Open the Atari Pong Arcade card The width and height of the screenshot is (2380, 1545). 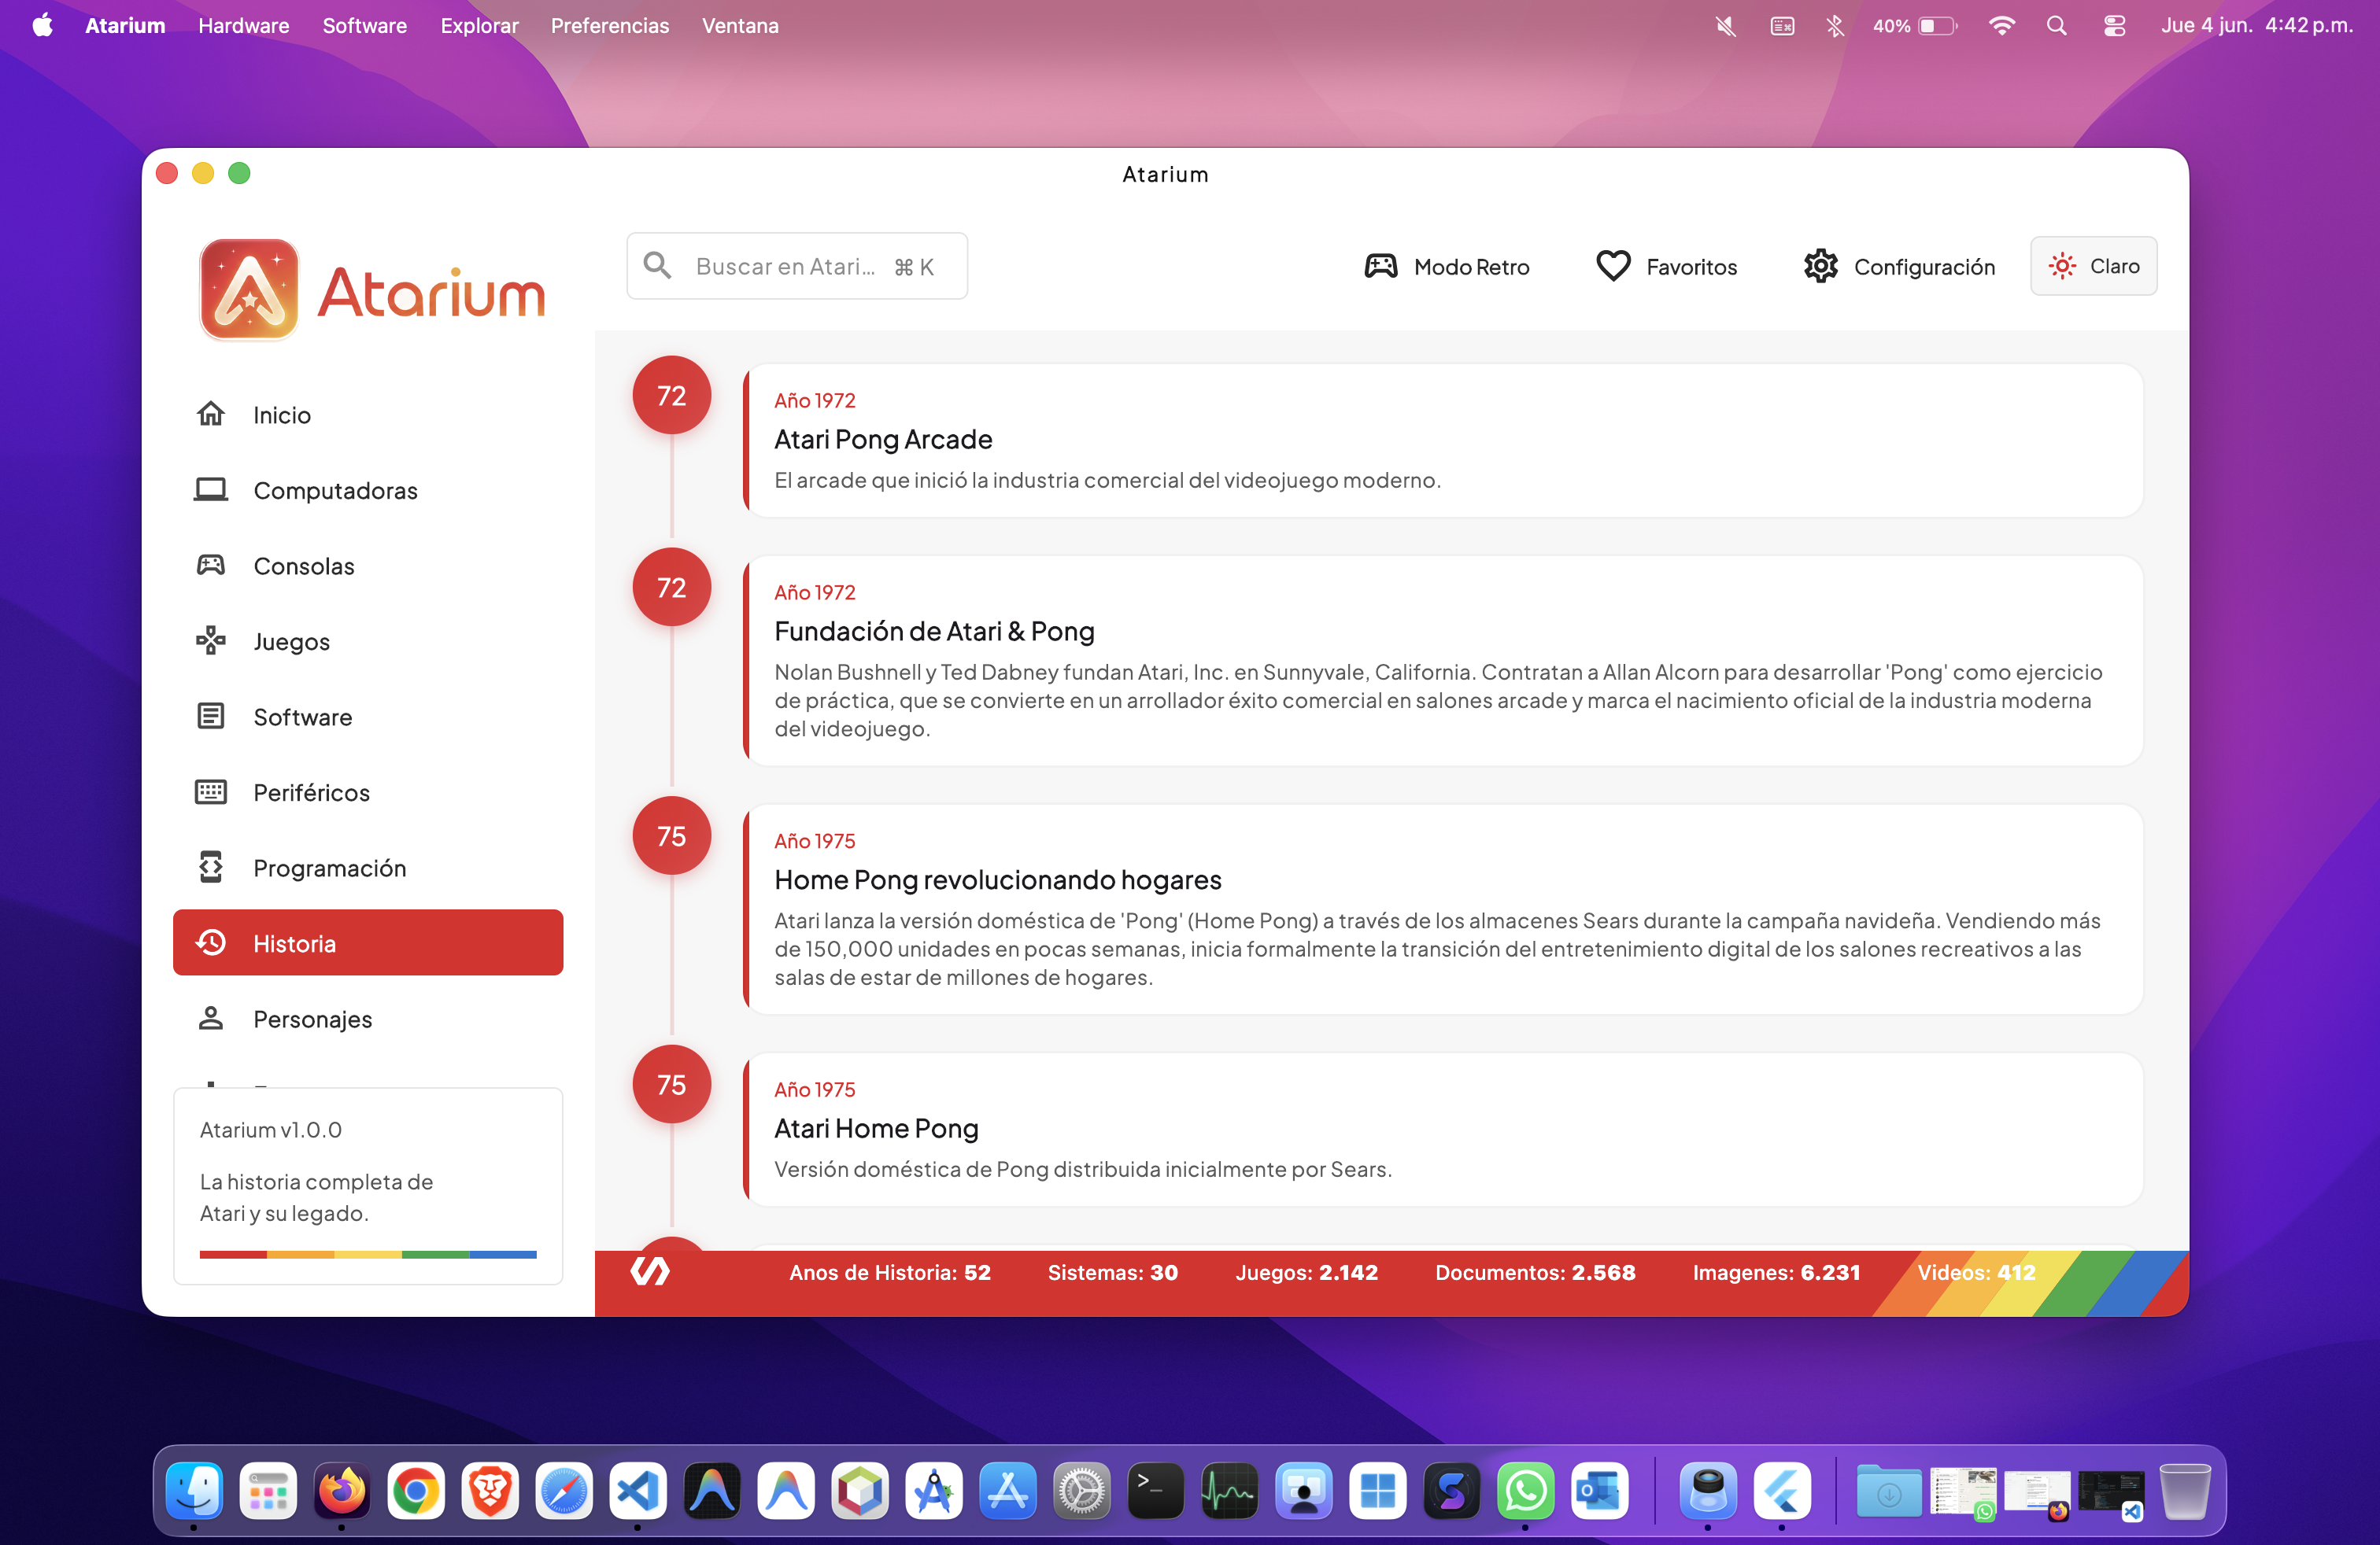[1443, 440]
